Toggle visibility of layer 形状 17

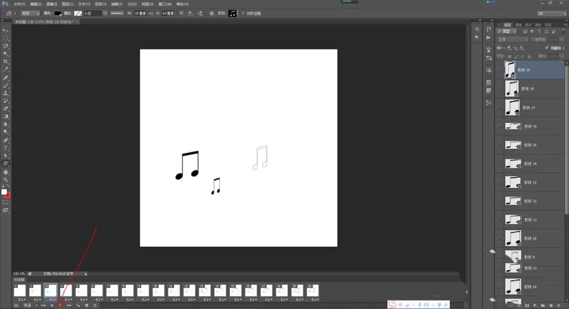click(500, 108)
